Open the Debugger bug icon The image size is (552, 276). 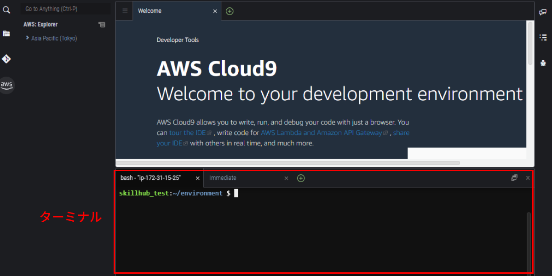coord(543,63)
